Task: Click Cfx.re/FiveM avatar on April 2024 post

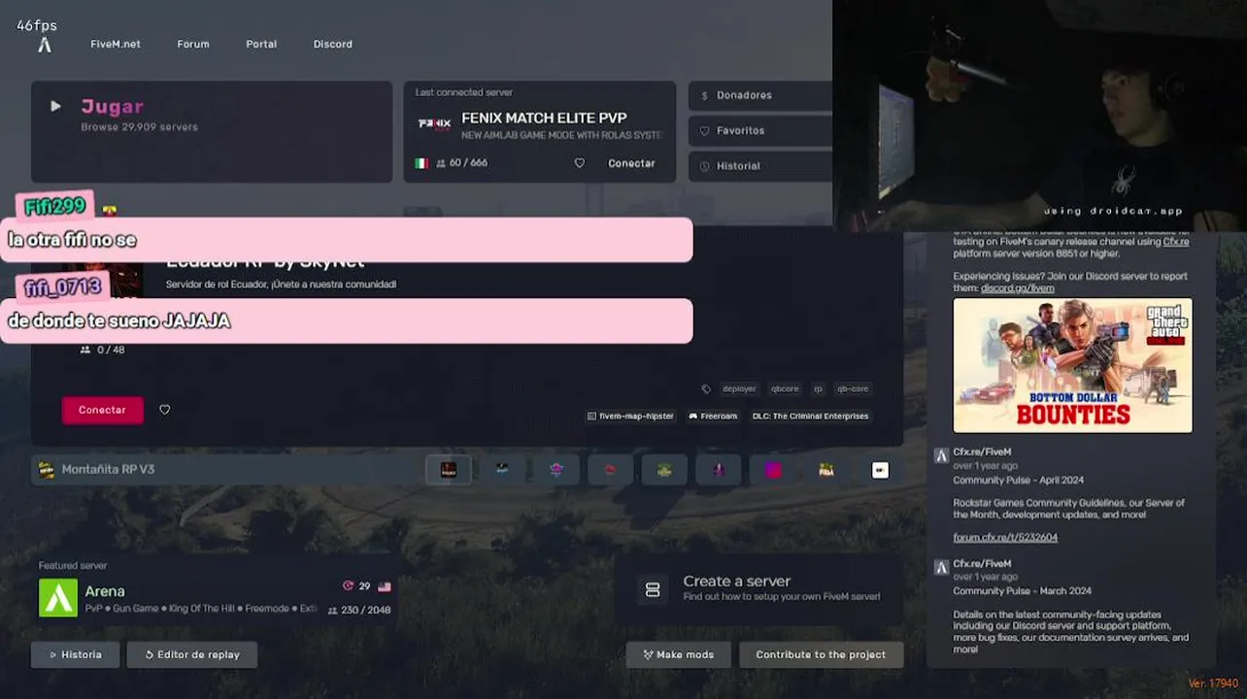Action: point(940,455)
